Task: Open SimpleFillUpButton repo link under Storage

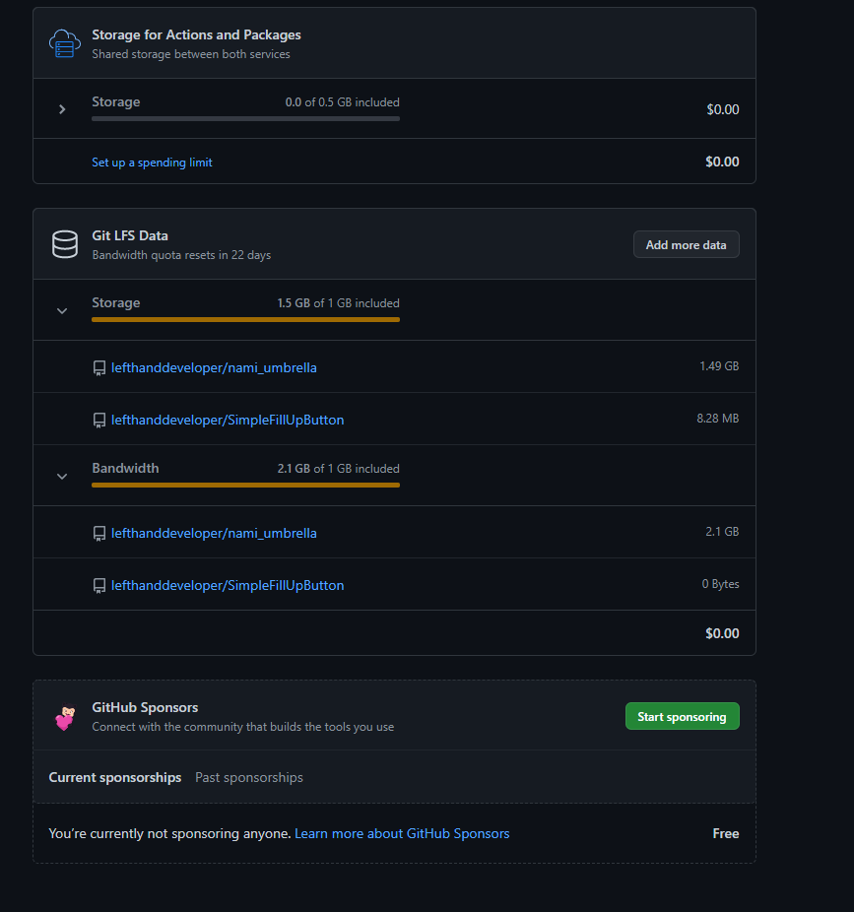Action: pyautogui.click(x=228, y=420)
